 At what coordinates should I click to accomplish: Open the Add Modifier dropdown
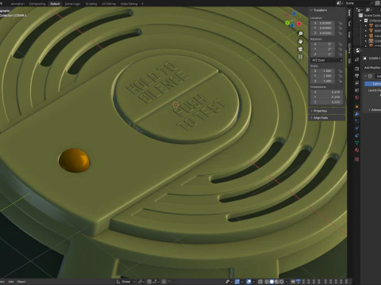[x=372, y=68]
